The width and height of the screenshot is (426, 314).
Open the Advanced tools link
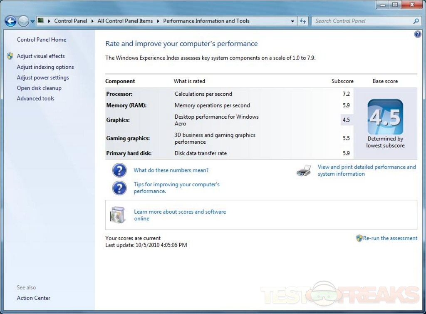tap(35, 99)
